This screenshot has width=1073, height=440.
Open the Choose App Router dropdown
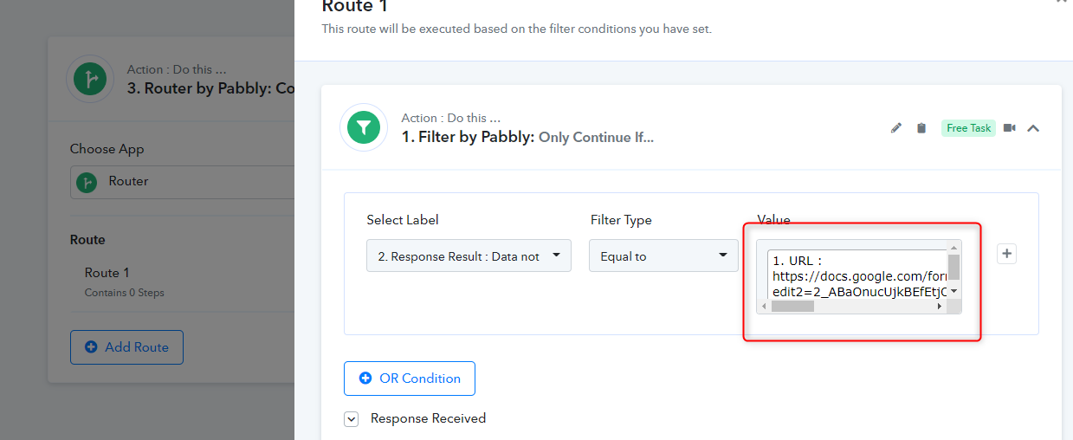pos(182,182)
